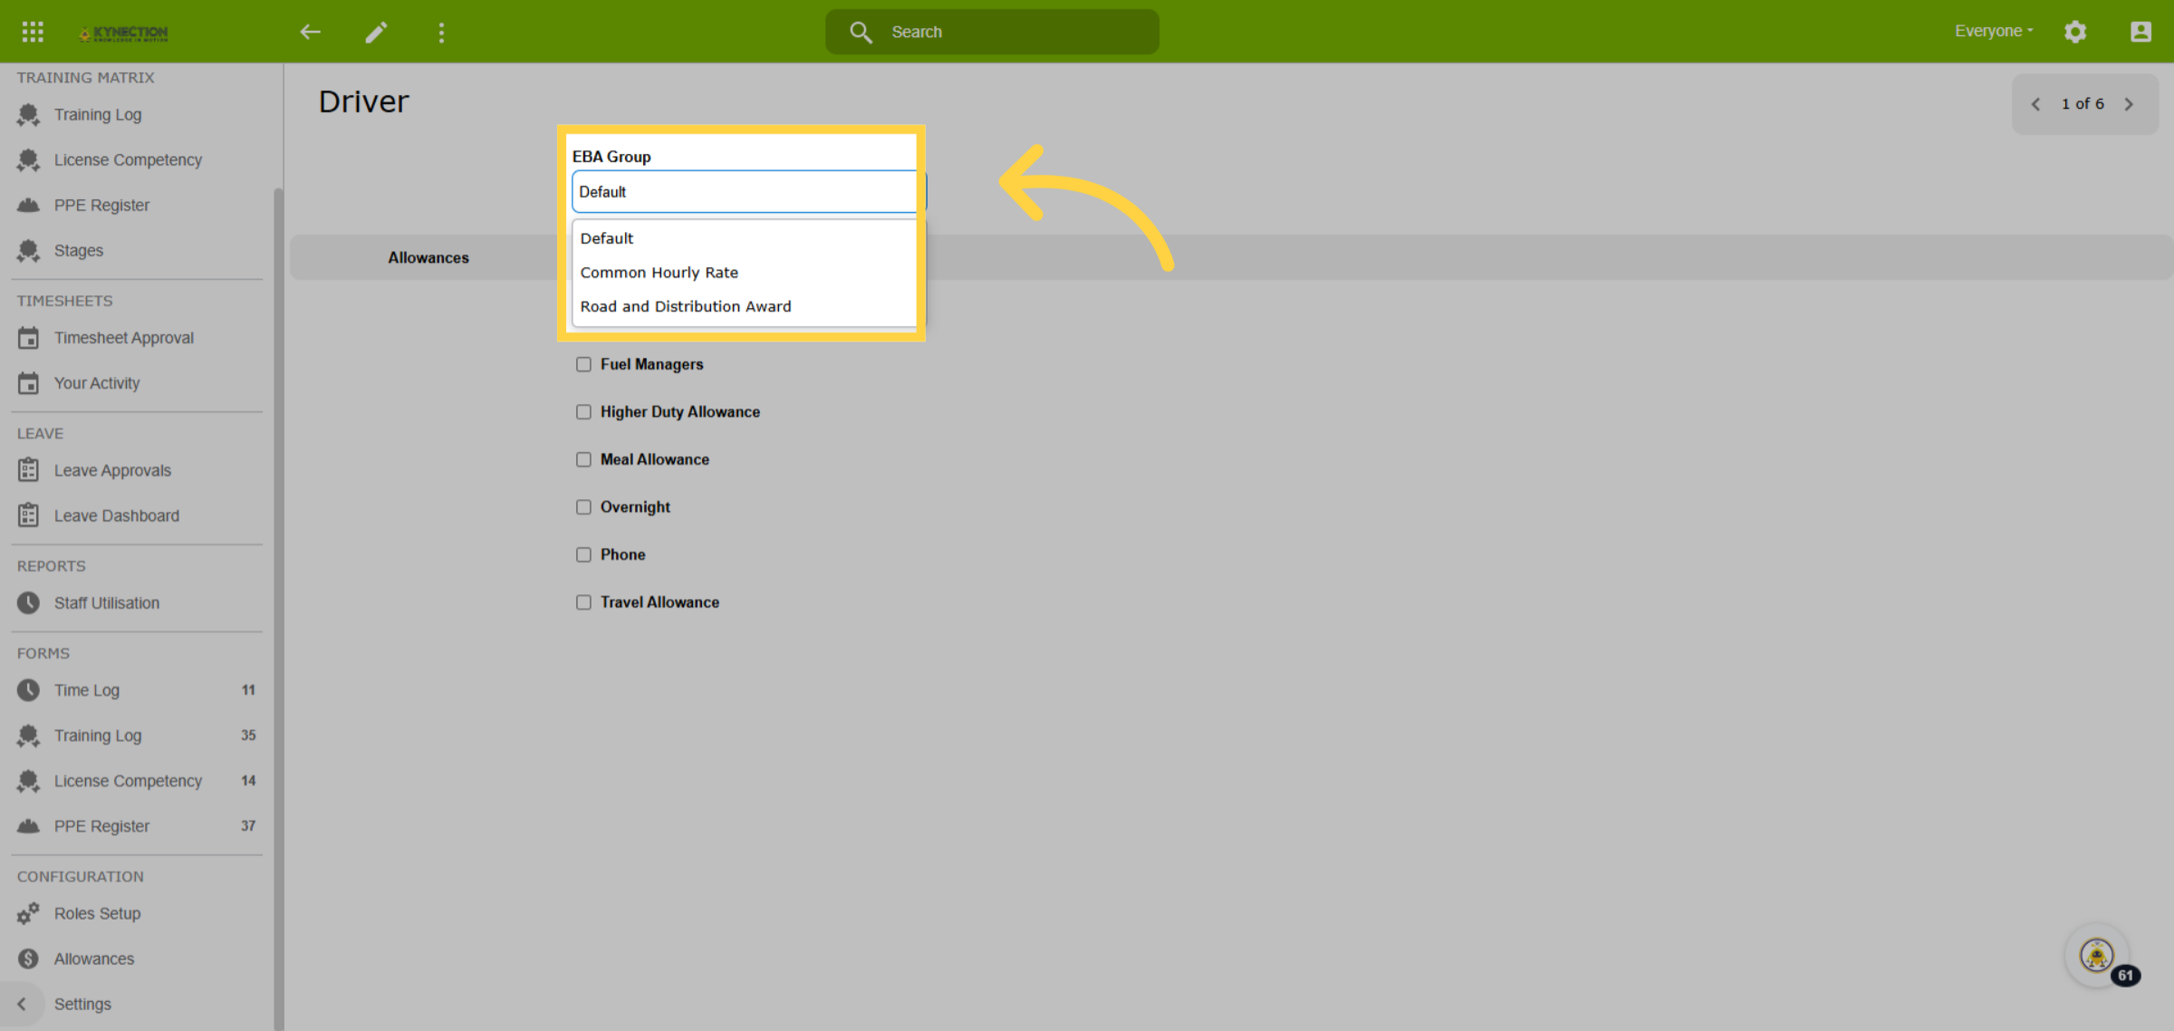Tick the Fuel Managers checkbox
The height and width of the screenshot is (1031, 2174).
[583, 364]
